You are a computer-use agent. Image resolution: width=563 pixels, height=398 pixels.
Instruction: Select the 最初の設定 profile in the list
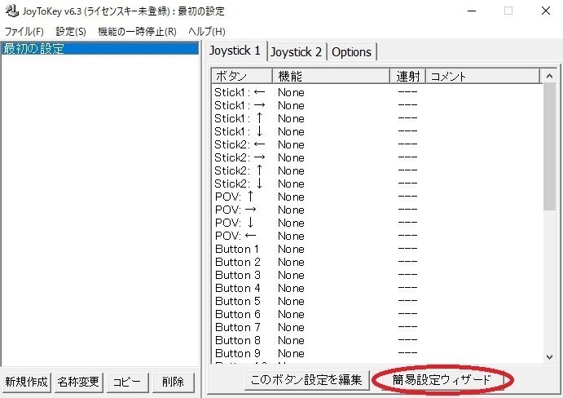pos(100,49)
